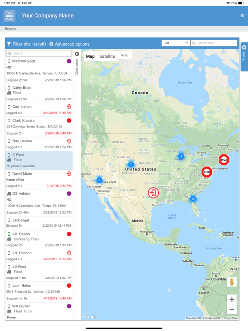
Task: Click Will Barber's purple status dot
Action: 69,306
